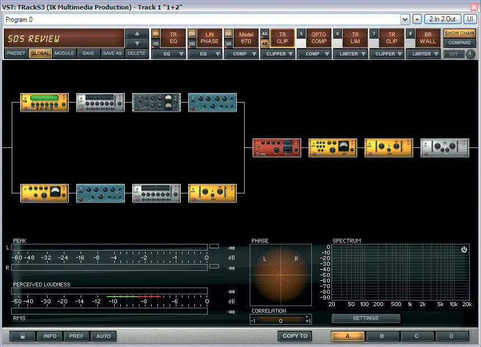Select the yellow module right after the red one
The width and height of the screenshot is (481, 347).
pos(333,147)
